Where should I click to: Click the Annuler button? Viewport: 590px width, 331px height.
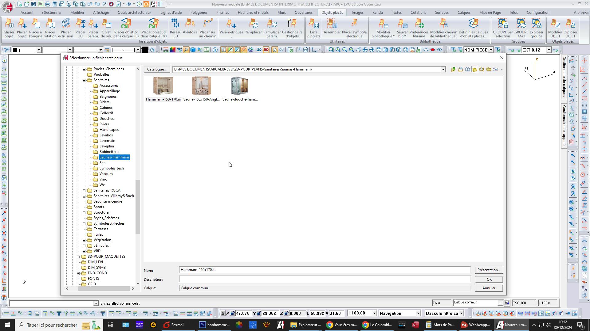[489, 288]
